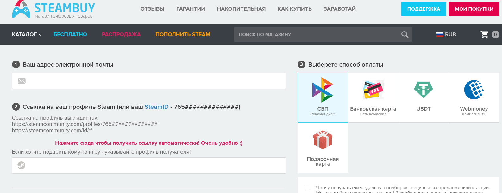This screenshot has width=502, height=193.
Task: Focus the email address input field
Action: pyautogui.click(x=149, y=81)
